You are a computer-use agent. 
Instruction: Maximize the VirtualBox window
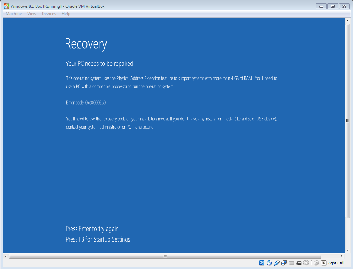[333, 6]
